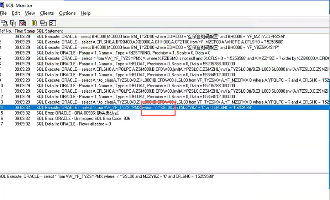This screenshot has height=200, width=330.
Task: Select the highlighted VW_YF_TYZSYPMX error query row
Action: [x=165, y=107]
